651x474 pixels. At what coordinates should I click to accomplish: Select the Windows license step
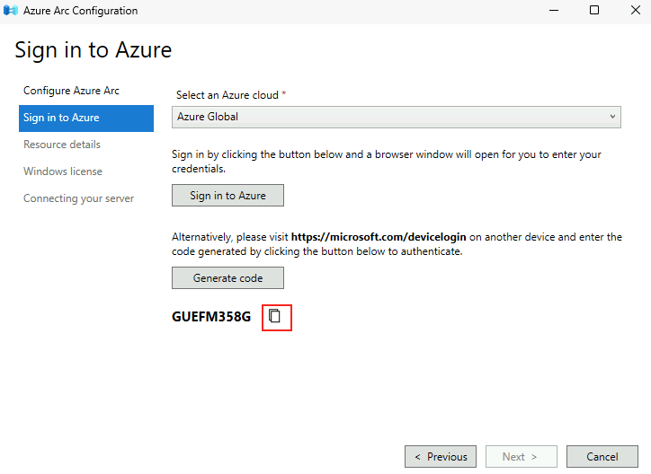tap(63, 171)
